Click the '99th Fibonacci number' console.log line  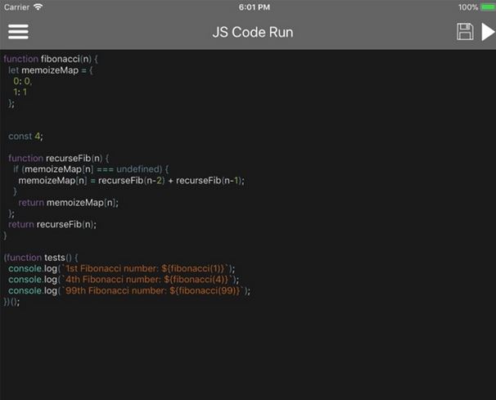click(x=129, y=290)
